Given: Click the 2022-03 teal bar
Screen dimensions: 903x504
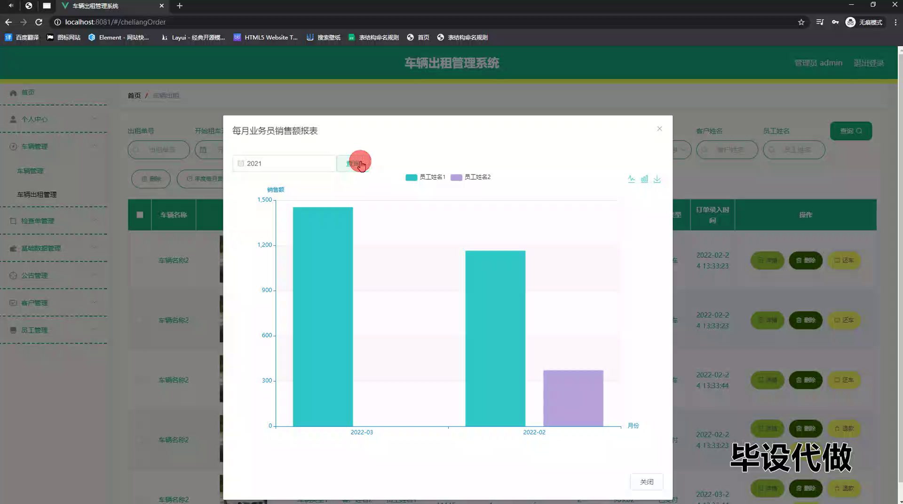Looking at the screenshot, I should (x=323, y=316).
